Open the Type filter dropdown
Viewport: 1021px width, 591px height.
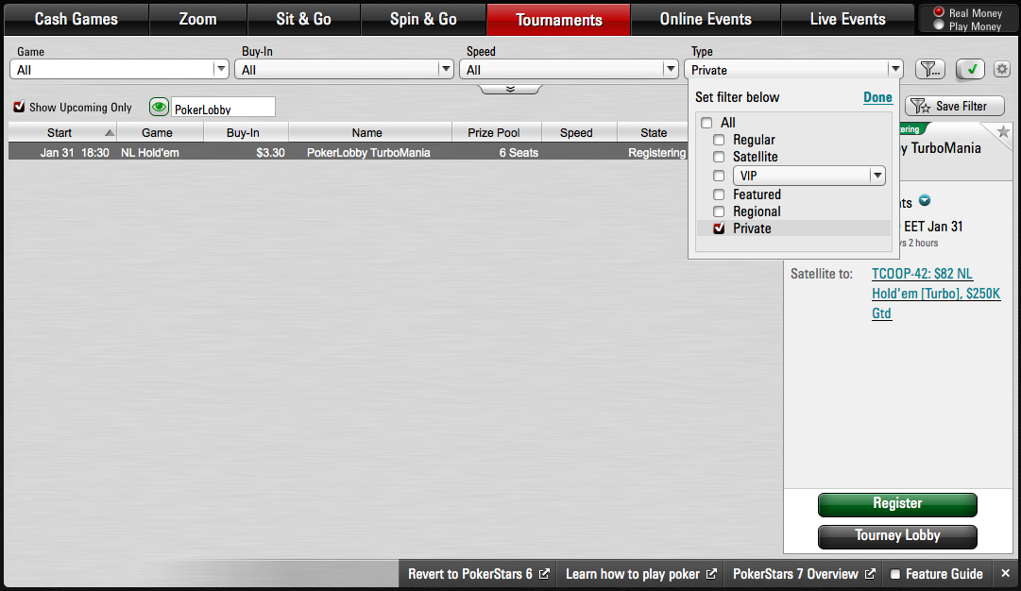[x=793, y=69]
